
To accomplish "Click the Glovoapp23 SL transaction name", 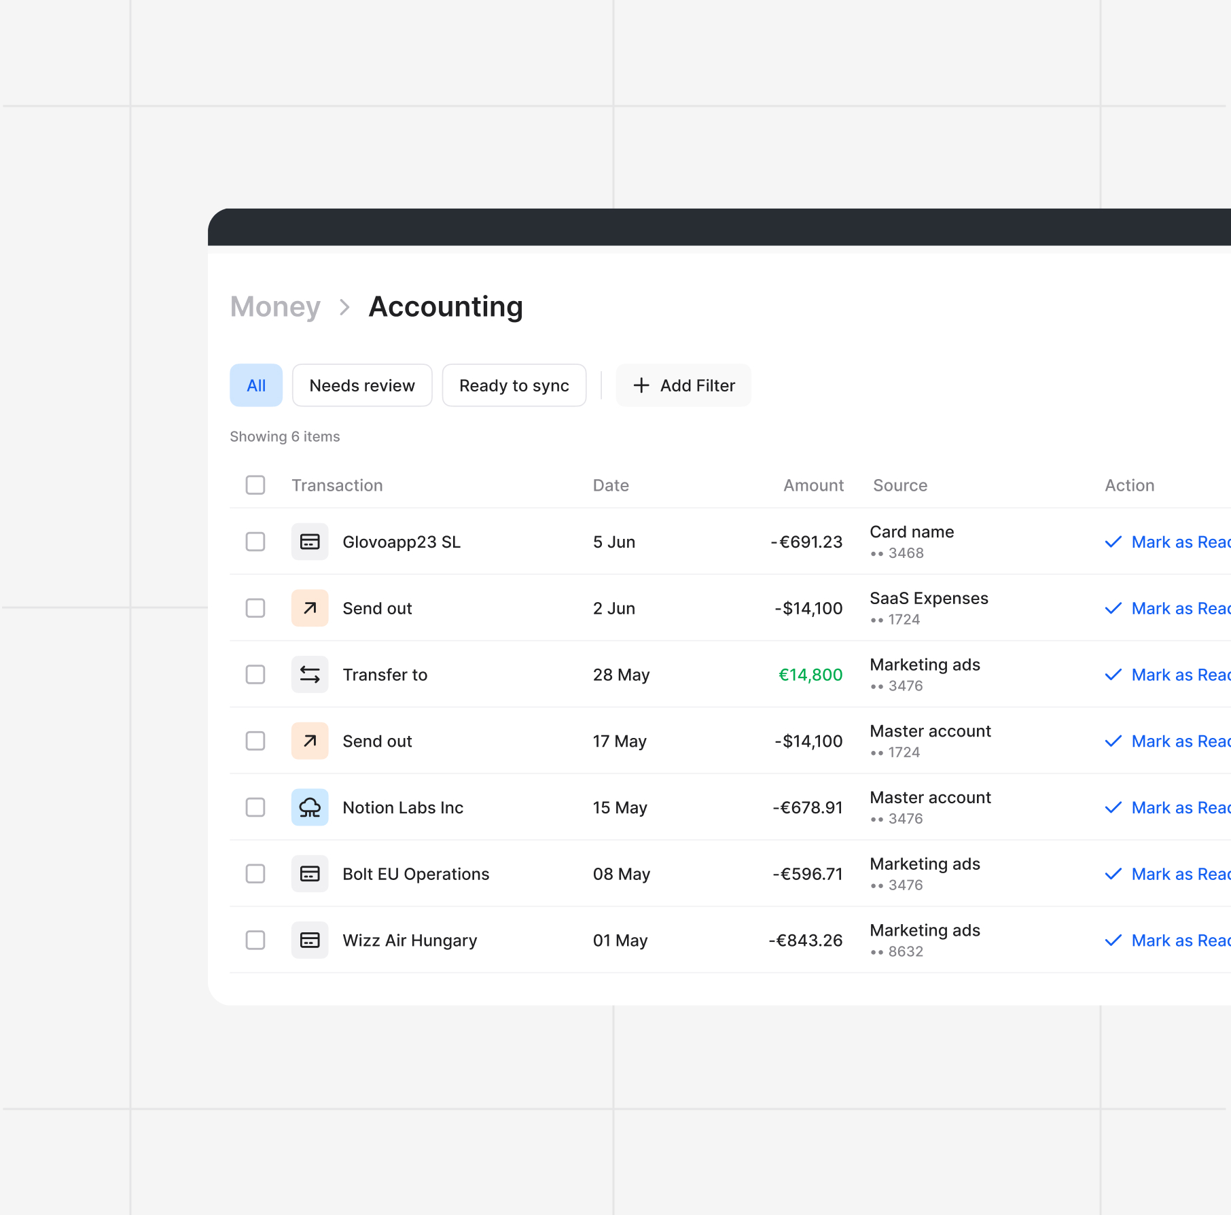I will pyautogui.click(x=402, y=542).
